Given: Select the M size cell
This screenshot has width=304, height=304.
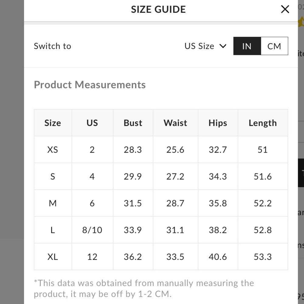Looking at the screenshot, I should 53,203.
